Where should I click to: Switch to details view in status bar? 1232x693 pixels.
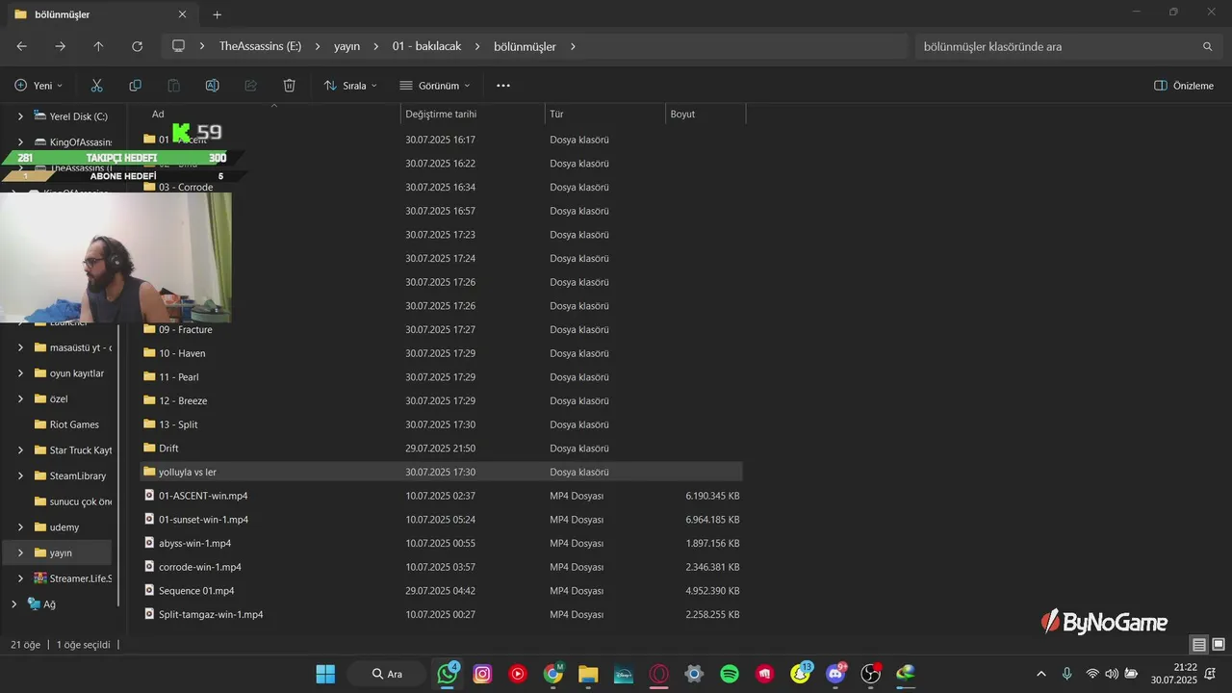coord(1198,645)
